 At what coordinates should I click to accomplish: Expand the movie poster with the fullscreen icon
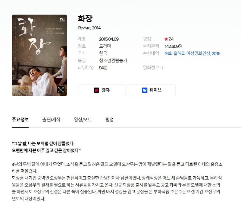point(61,90)
